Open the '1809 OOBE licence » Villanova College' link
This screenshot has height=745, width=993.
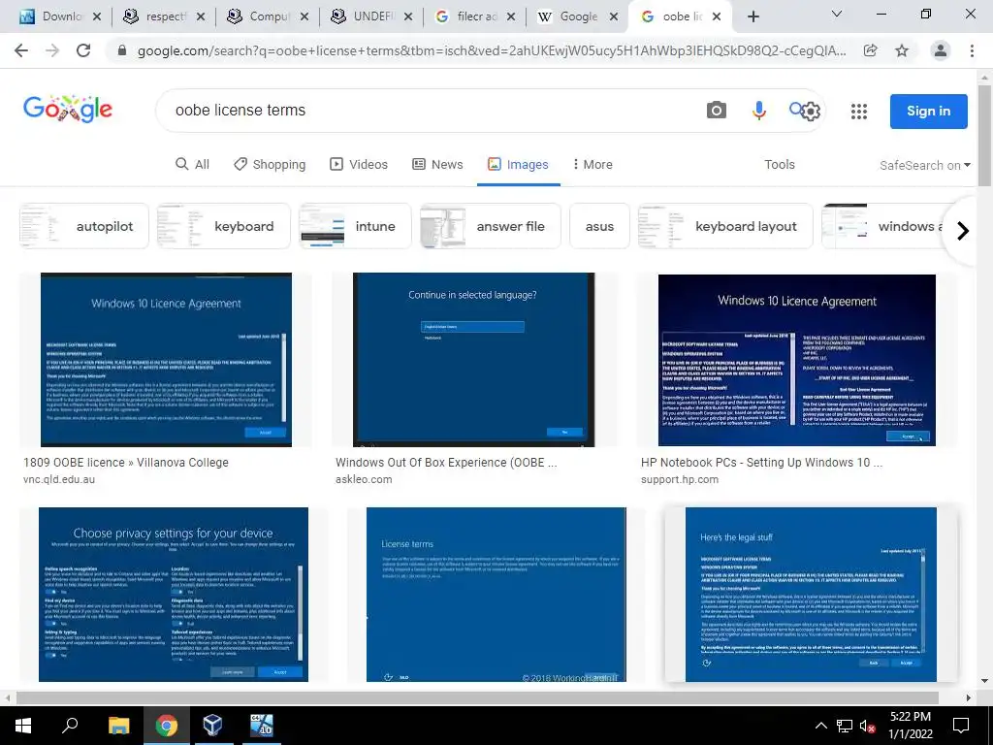(x=126, y=463)
